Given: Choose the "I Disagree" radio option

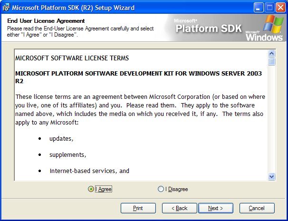Looking at the screenshot, I should (161, 189).
